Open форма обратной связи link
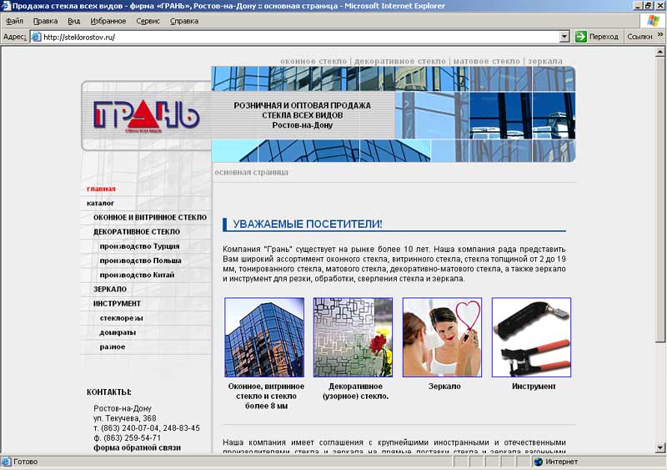This screenshot has height=470, width=667. coord(137,447)
